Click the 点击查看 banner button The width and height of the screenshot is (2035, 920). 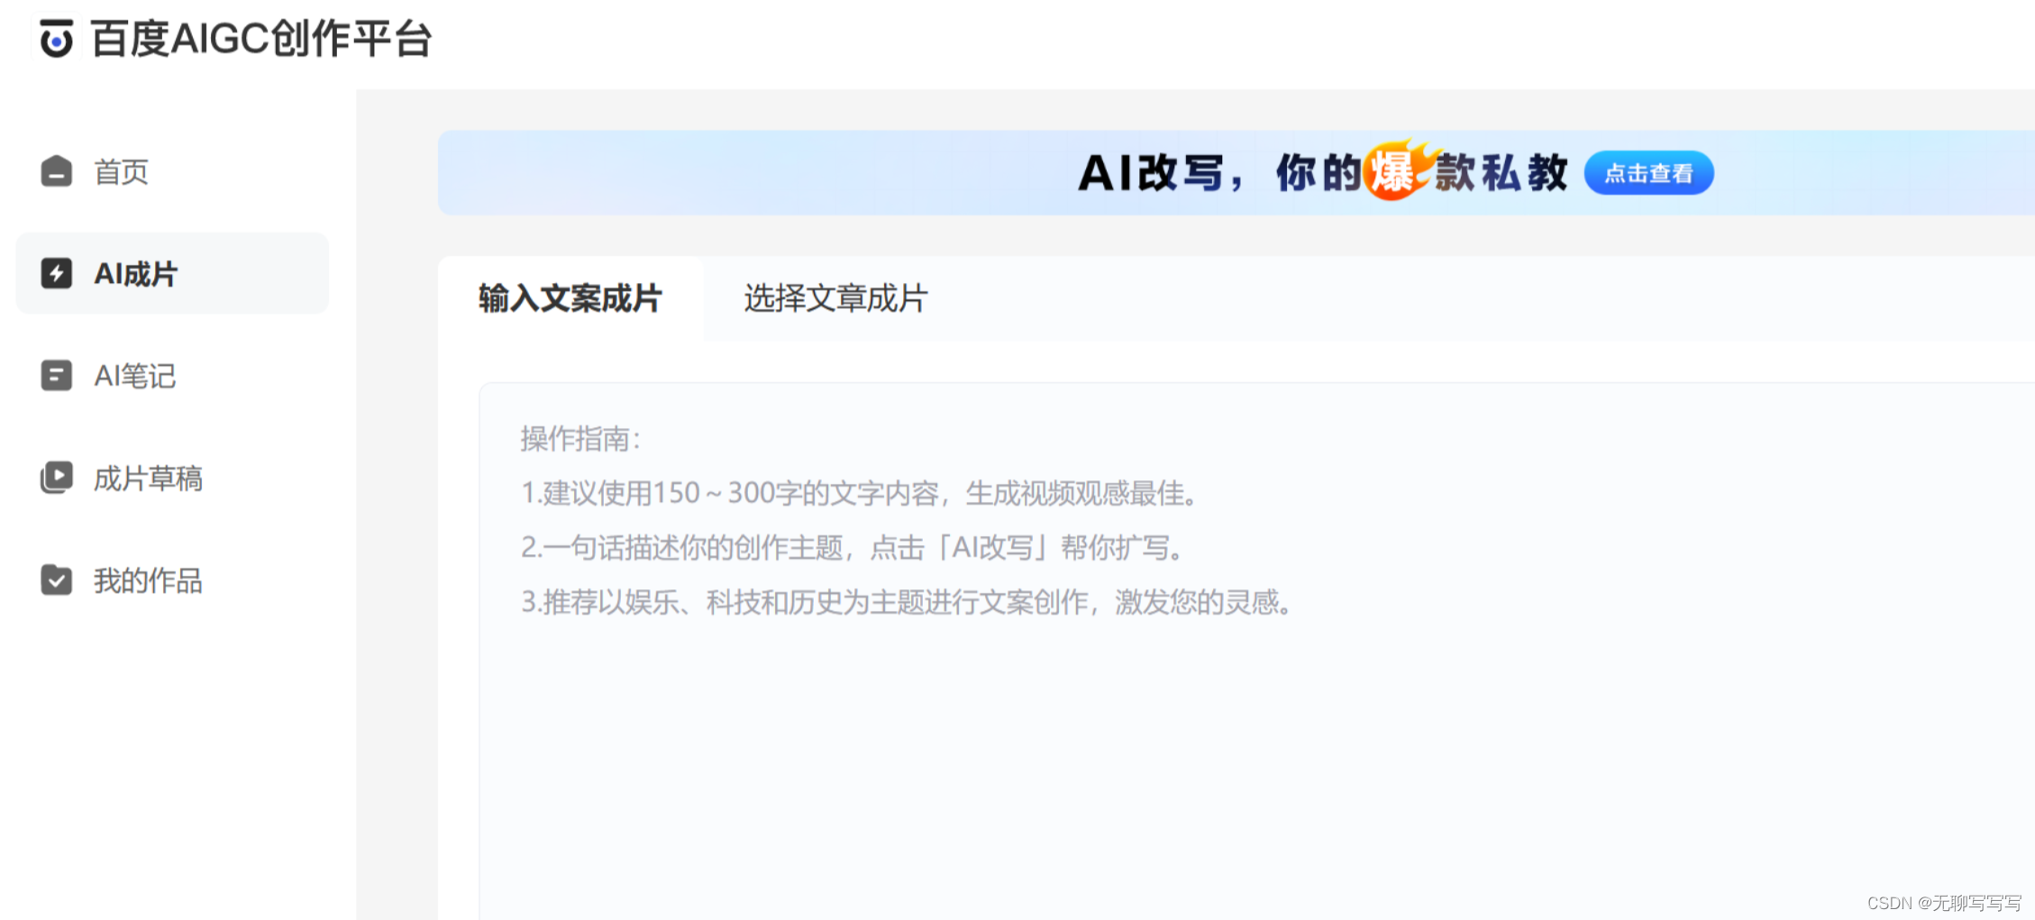click(x=1649, y=173)
